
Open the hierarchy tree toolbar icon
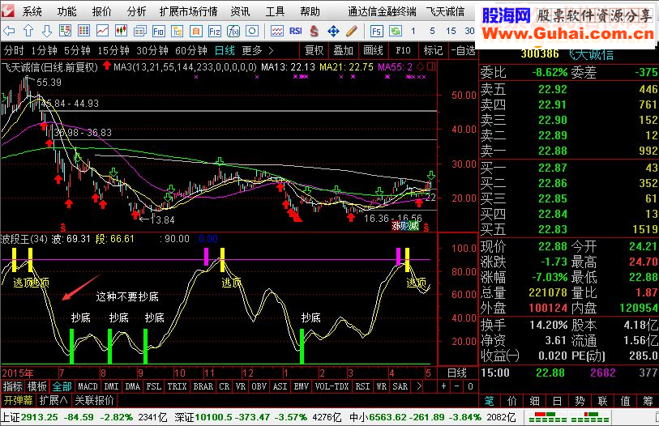click(177, 31)
